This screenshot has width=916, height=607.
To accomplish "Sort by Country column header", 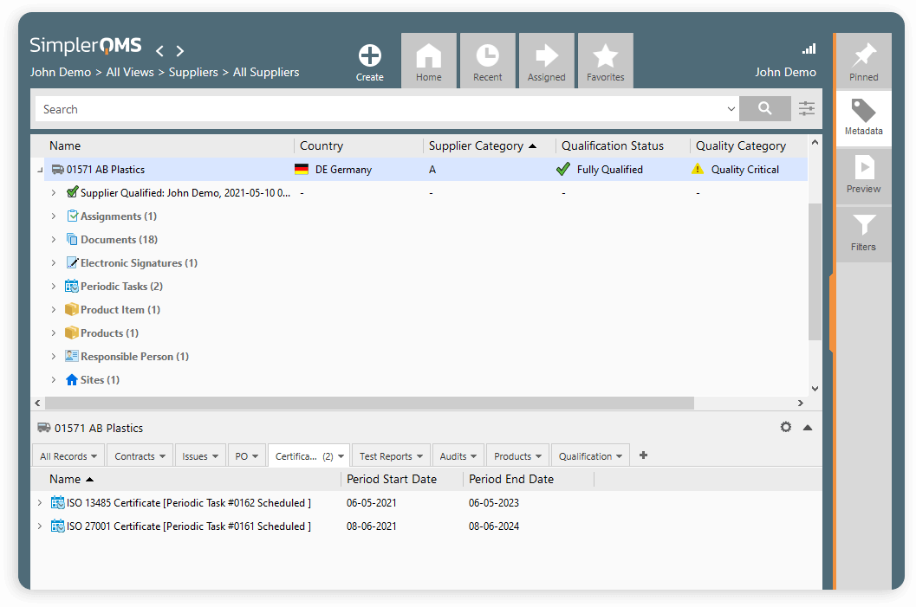I will point(322,146).
